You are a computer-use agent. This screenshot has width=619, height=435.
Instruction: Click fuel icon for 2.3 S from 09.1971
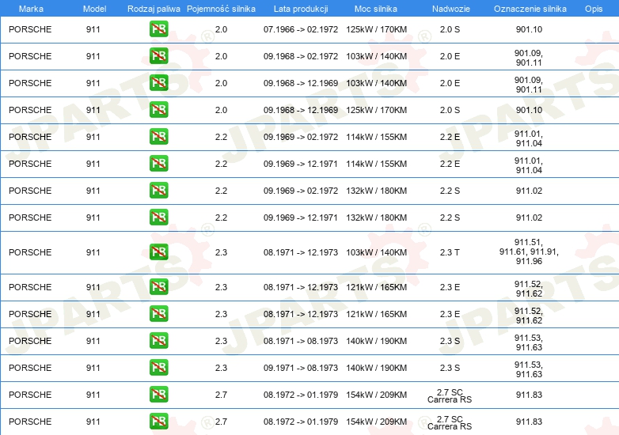click(x=158, y=368)
